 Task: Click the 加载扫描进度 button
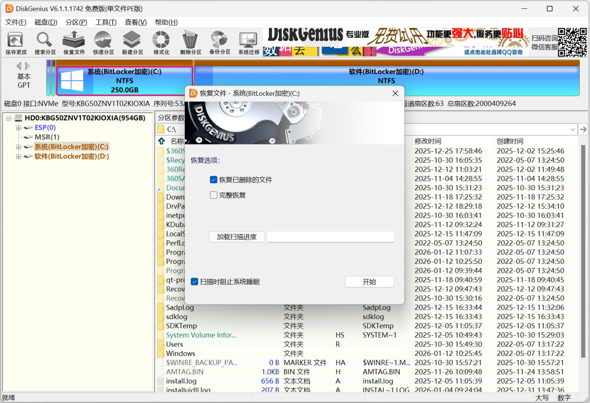pyautogui.click(x=237, y=236)
